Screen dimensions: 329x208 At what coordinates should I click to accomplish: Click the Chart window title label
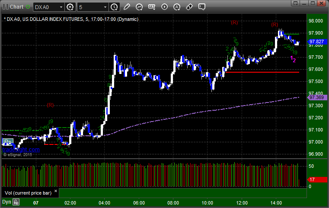17,7
